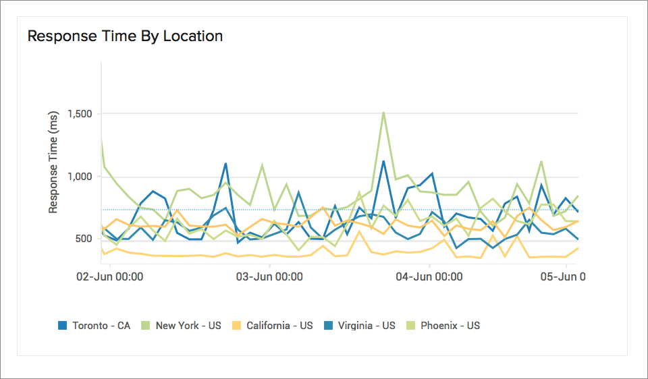Click the 1,000 y-axis tick label
The height and width of the screenshot is (379, 648).
click(x=79, y=177)
